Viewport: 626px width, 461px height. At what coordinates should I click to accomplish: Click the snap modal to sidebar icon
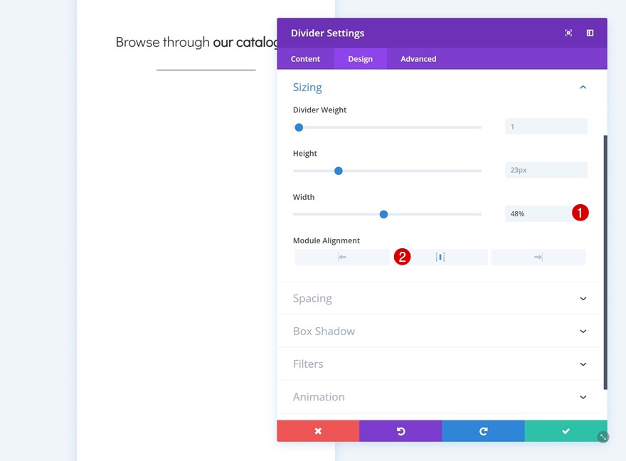[x=590, y=33]
